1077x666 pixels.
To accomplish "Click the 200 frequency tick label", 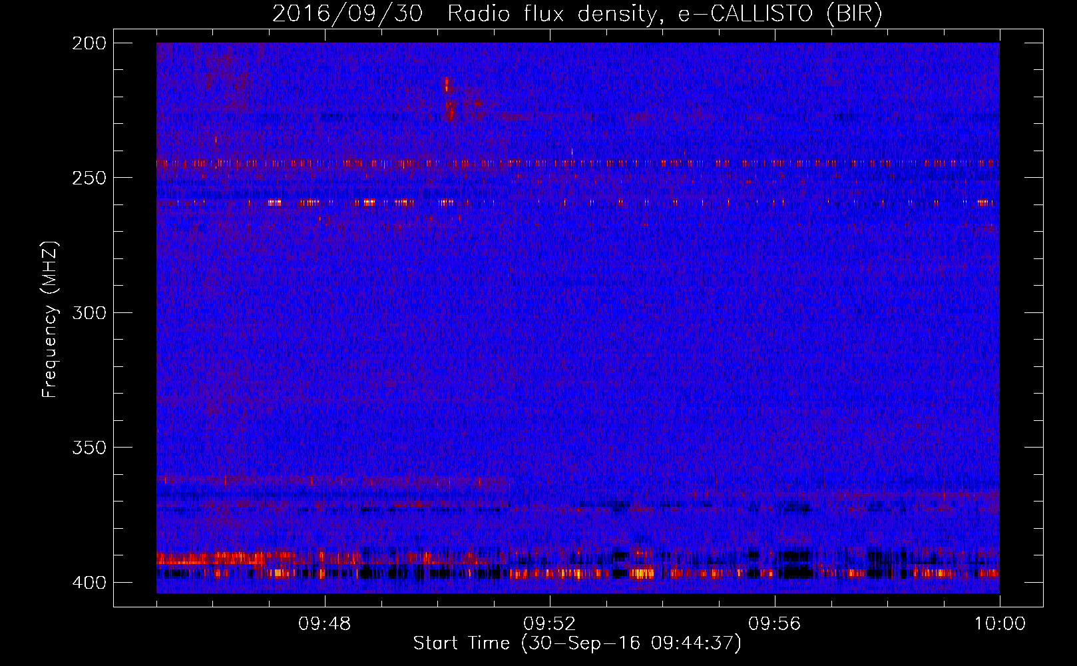I will pos(89,43).
